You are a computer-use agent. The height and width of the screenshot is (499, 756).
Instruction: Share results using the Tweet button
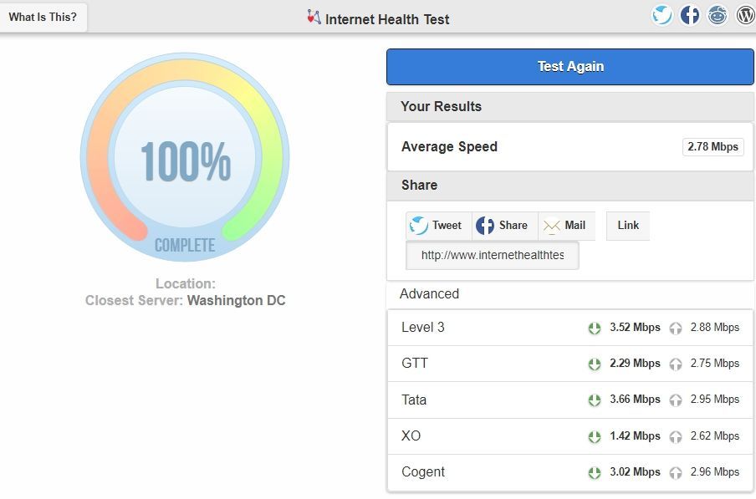click(x=438, y=225)
